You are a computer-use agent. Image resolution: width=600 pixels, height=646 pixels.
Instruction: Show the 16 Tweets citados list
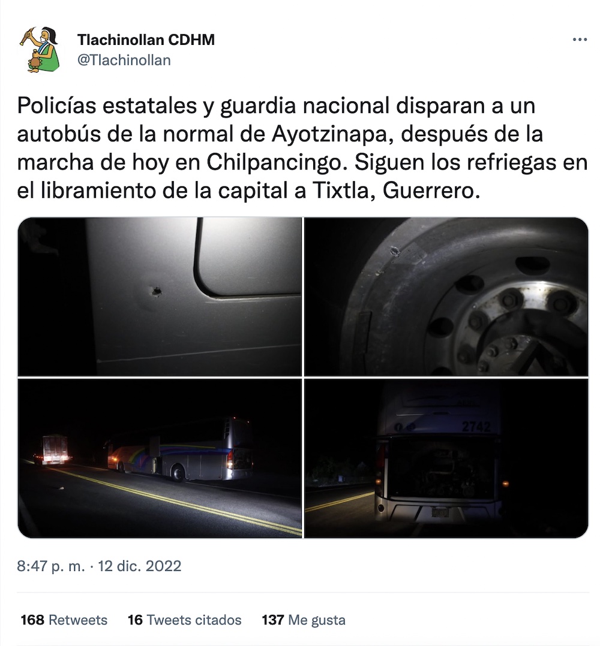184,620
